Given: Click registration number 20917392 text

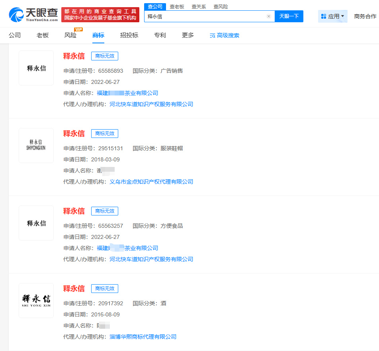Looking at the screenshot, I should click(111, 303).
